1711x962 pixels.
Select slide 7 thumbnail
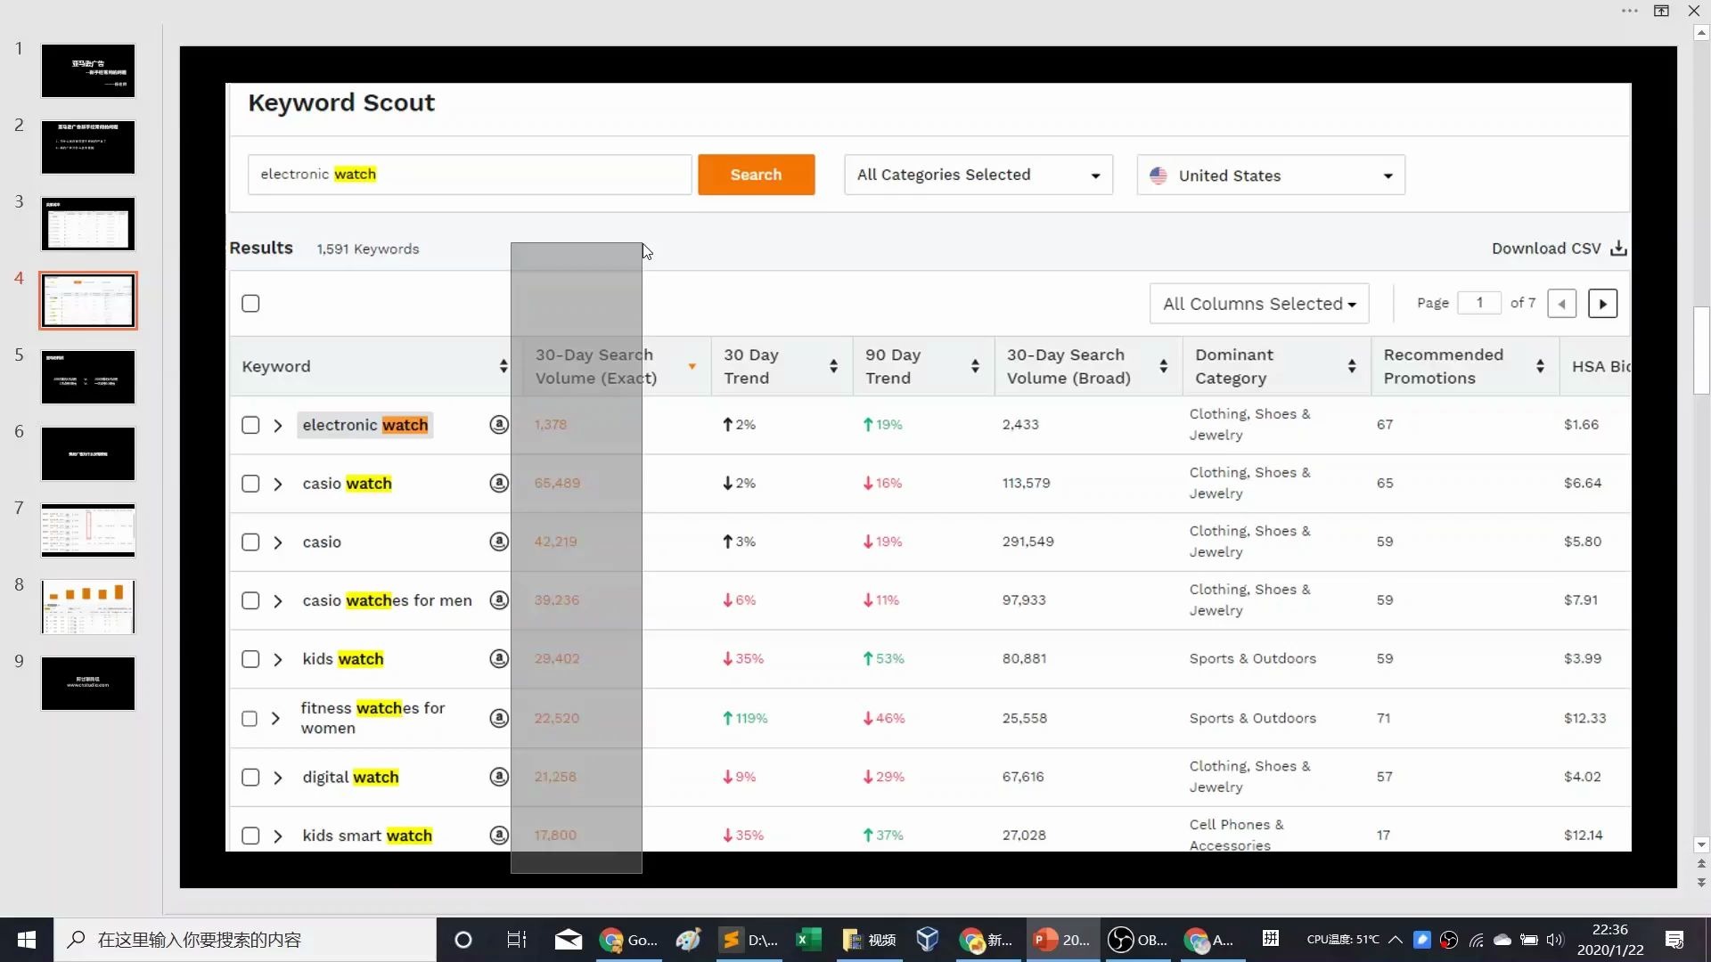87,530
